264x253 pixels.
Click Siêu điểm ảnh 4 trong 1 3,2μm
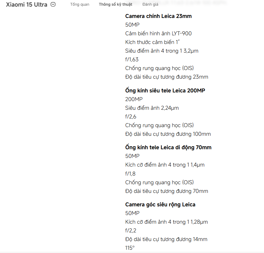click(162, 51)
